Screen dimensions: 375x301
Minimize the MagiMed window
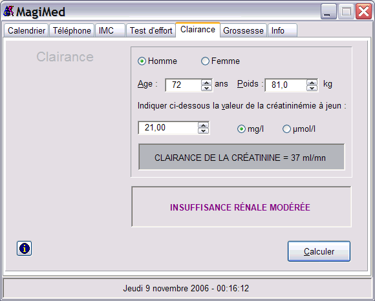328,11
